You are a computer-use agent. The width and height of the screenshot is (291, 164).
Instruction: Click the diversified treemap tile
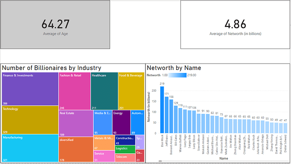pos(76,149)
